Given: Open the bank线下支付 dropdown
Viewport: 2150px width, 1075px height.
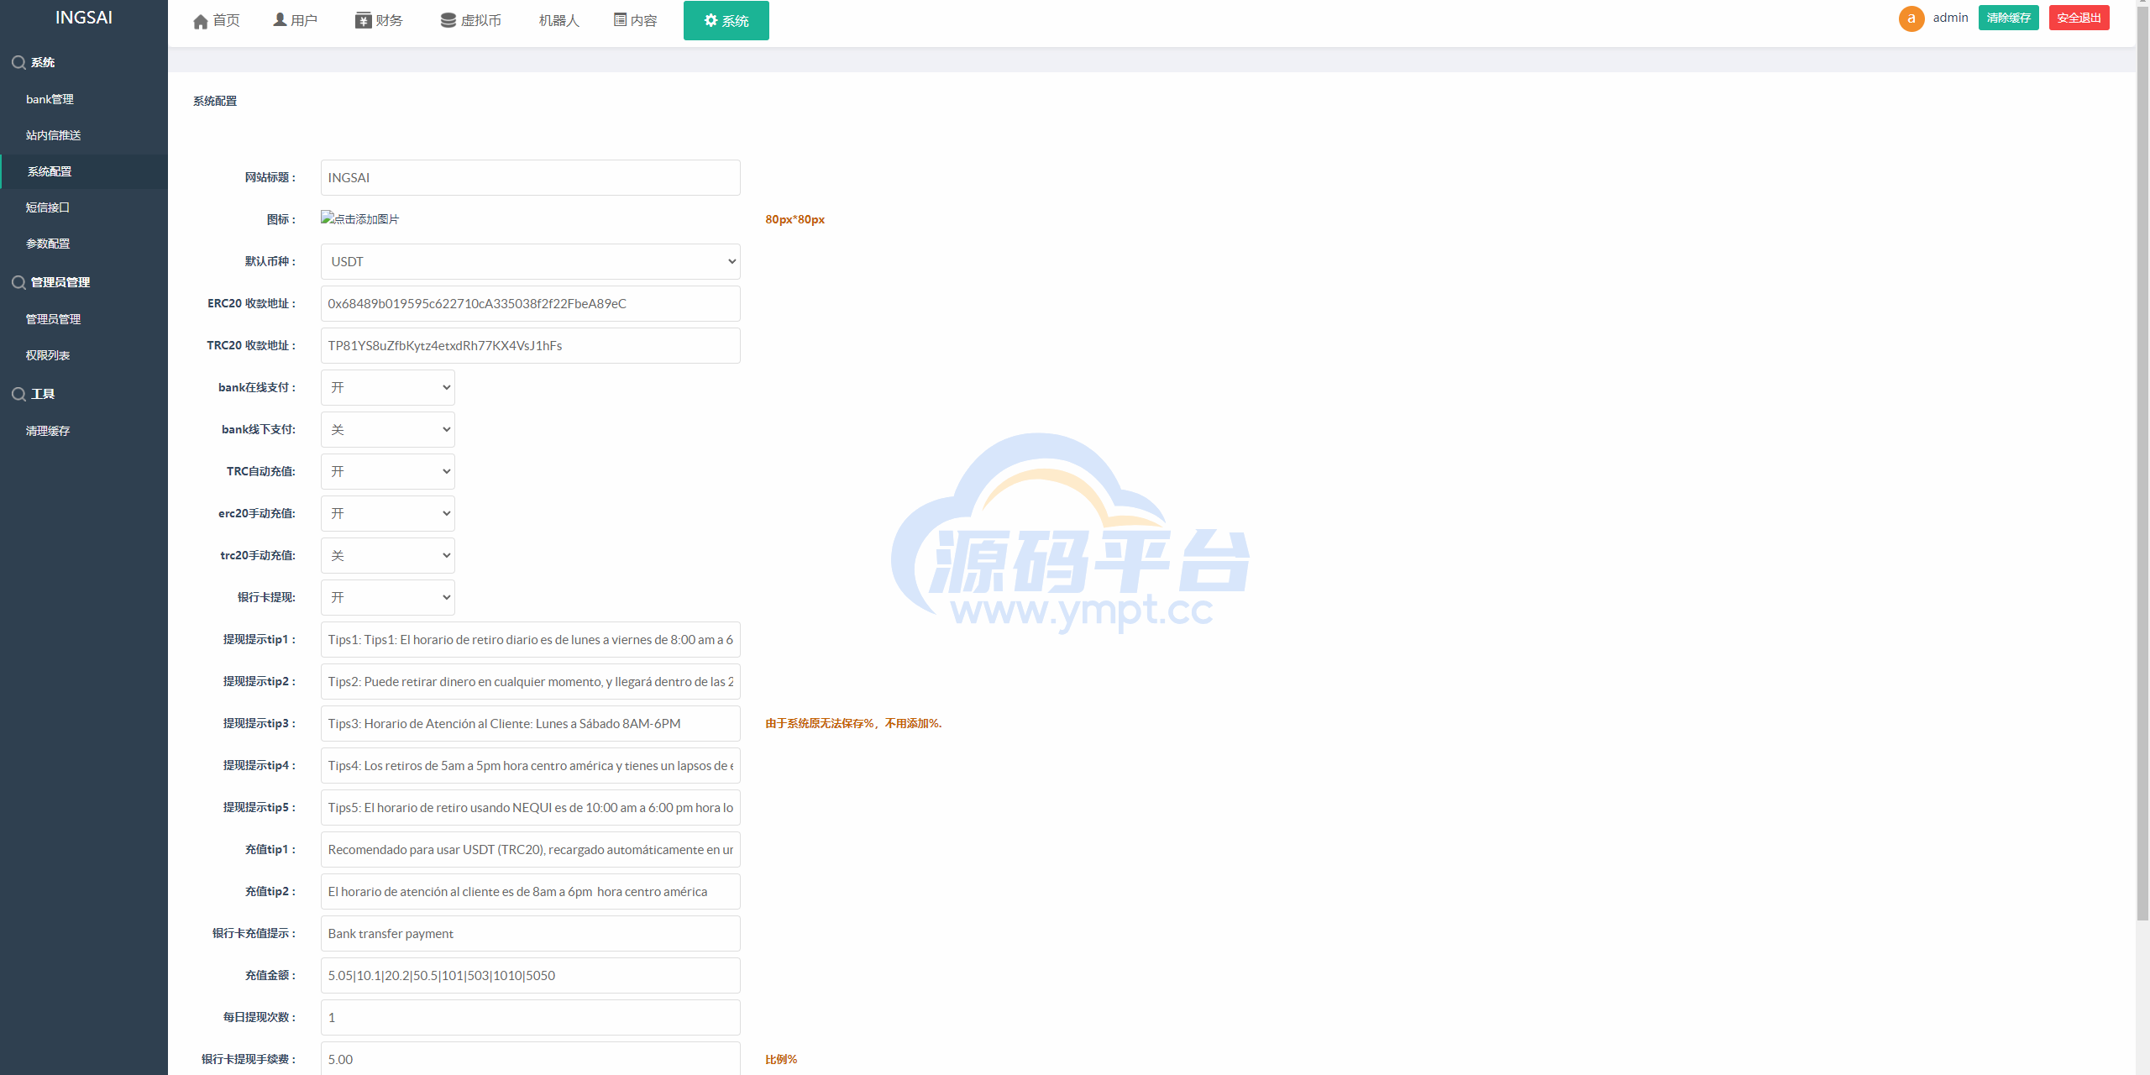Looking at the screenshot, I should tap(388, 429).
